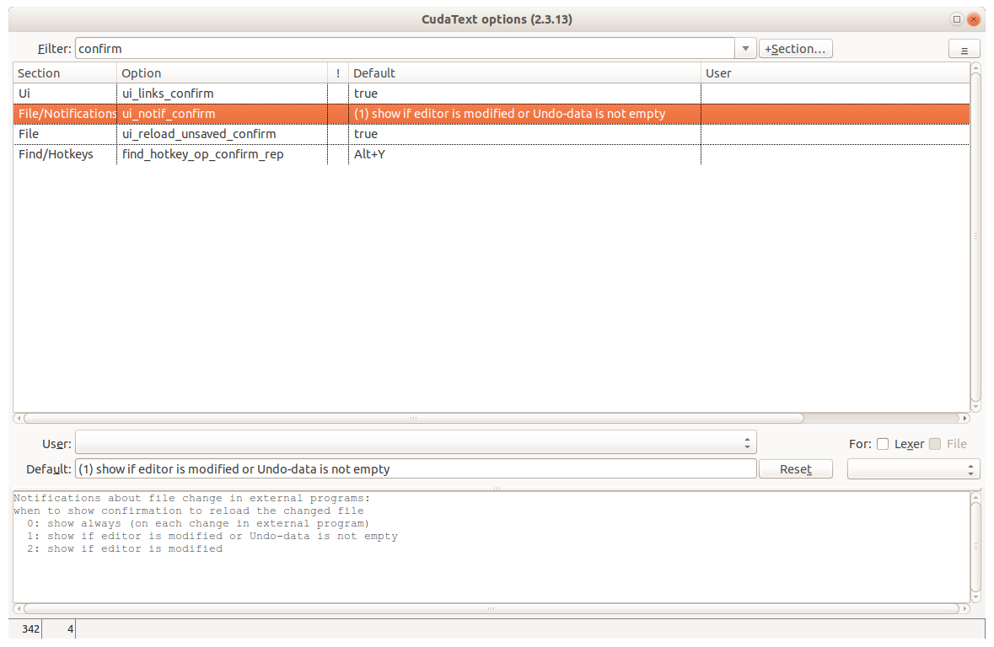Click the options list vertical scrollbar
Screen dimensions: 994x647
975,236
